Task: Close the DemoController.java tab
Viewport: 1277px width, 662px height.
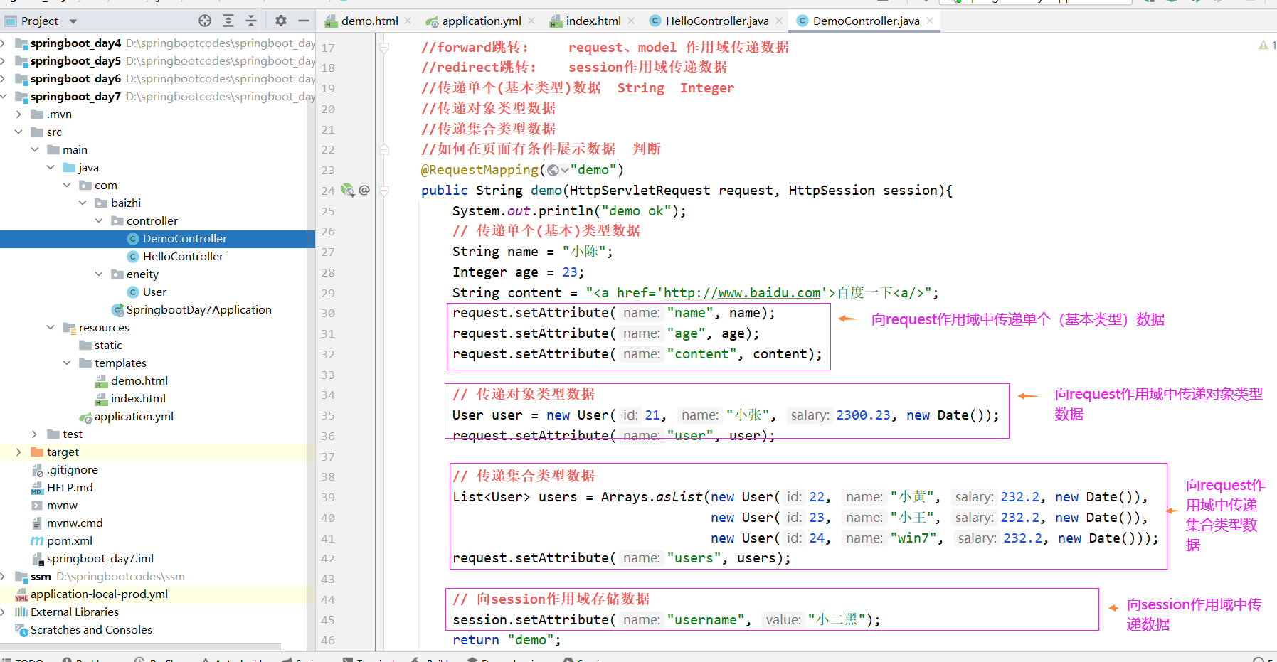Action: tap(929, 21)
